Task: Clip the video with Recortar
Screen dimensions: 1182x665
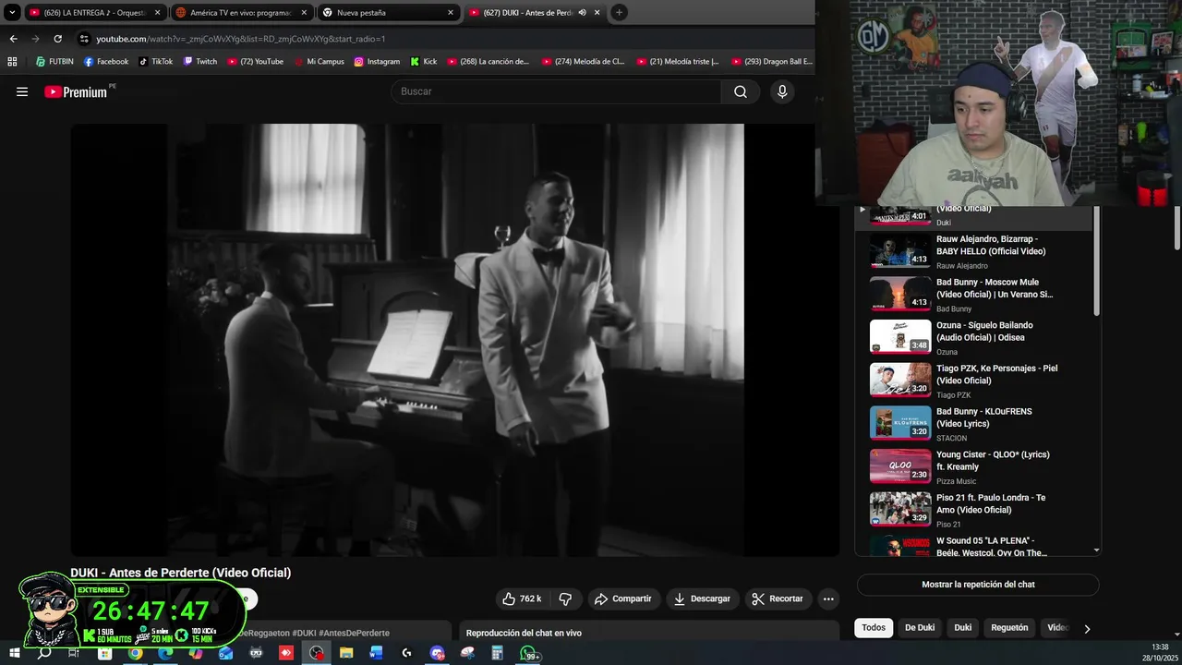Action: tap(778, 598)
